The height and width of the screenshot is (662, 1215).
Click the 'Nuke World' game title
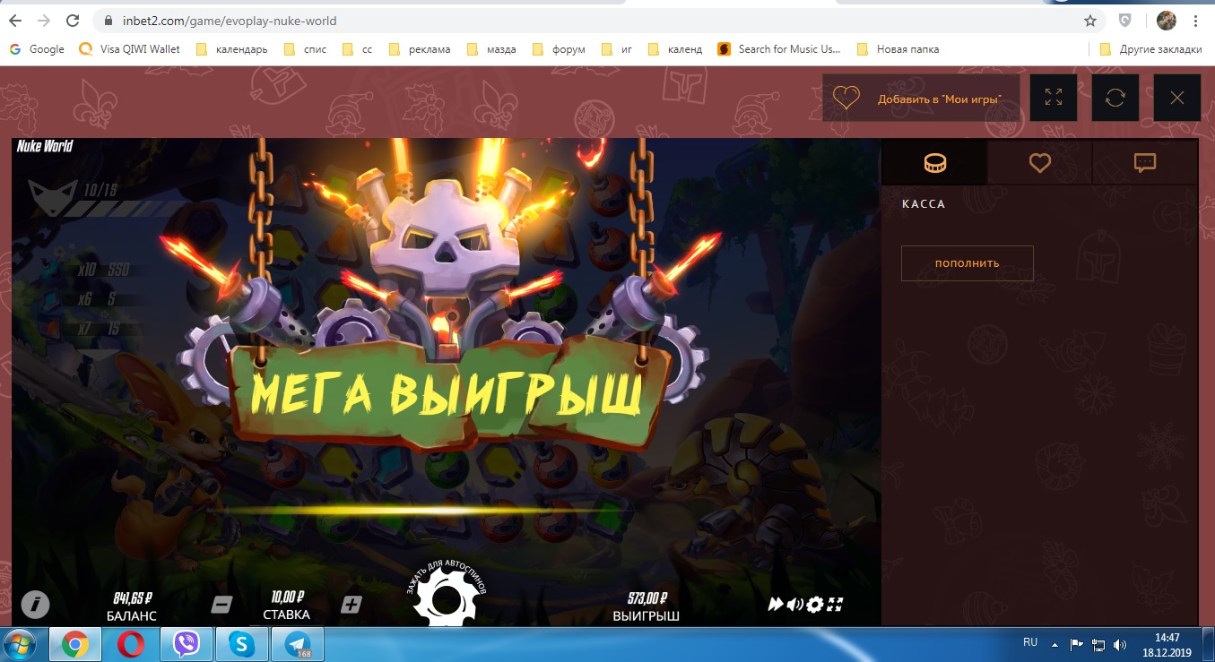pos(45,146)
